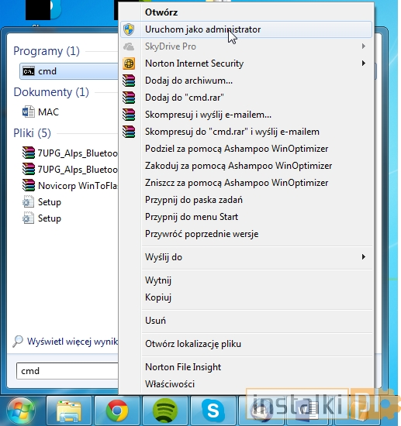Click the WinRAR icon next to Dodaj do archiwum

(x=129, y=81)
